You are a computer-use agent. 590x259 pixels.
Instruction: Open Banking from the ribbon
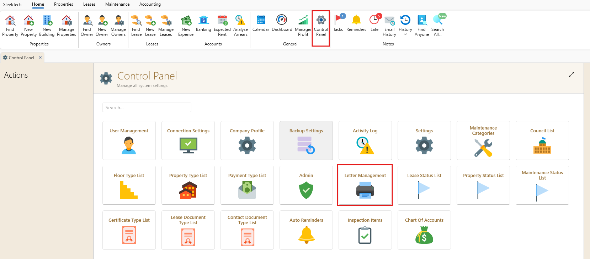coord(203,24)
